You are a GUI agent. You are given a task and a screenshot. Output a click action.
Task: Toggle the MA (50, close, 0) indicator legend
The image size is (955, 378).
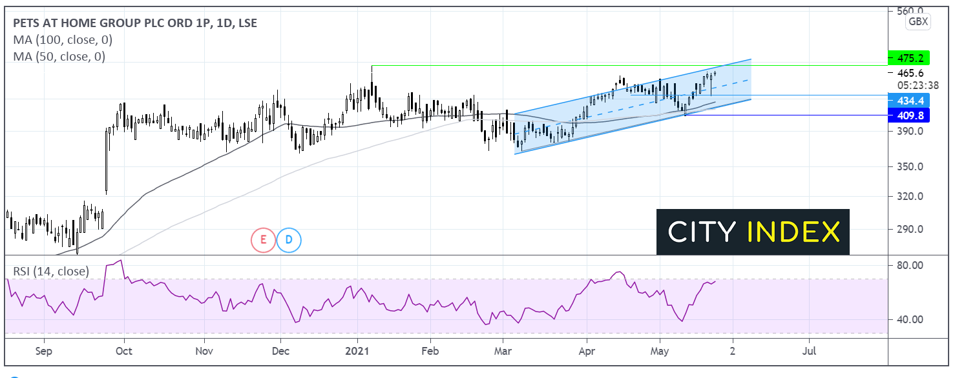(59, 57)
